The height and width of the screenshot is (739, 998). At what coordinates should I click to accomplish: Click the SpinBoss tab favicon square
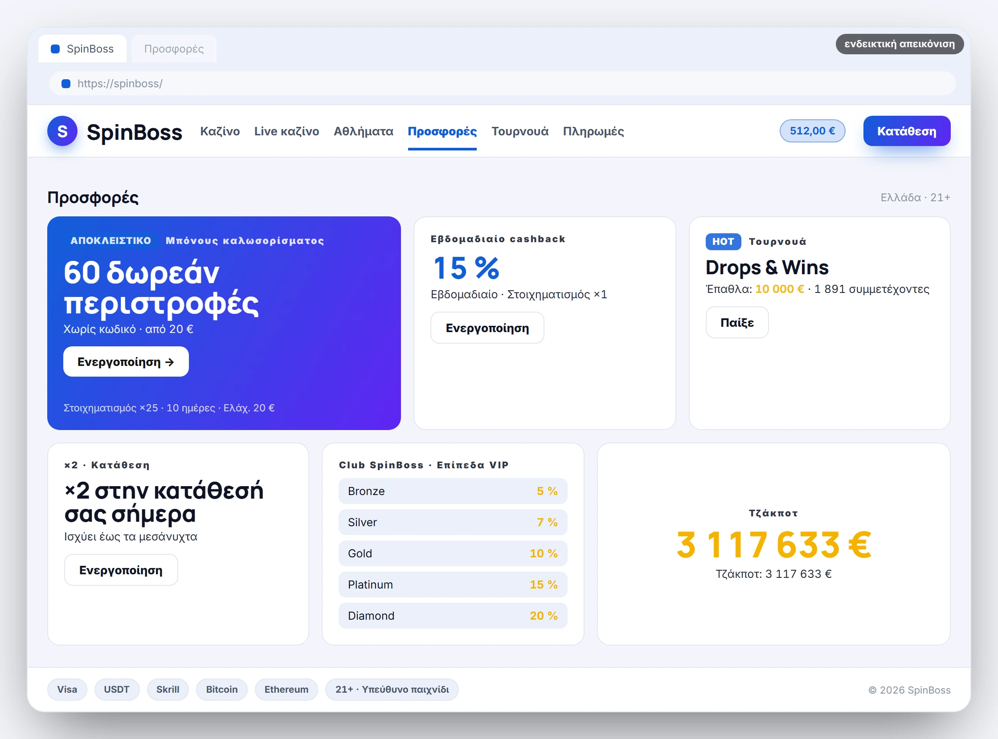(55, 49)
